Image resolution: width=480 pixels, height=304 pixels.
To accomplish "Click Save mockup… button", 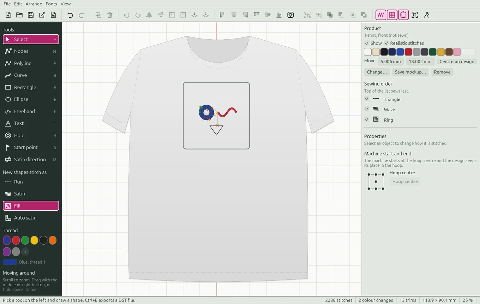I will (x=410, y=72).
